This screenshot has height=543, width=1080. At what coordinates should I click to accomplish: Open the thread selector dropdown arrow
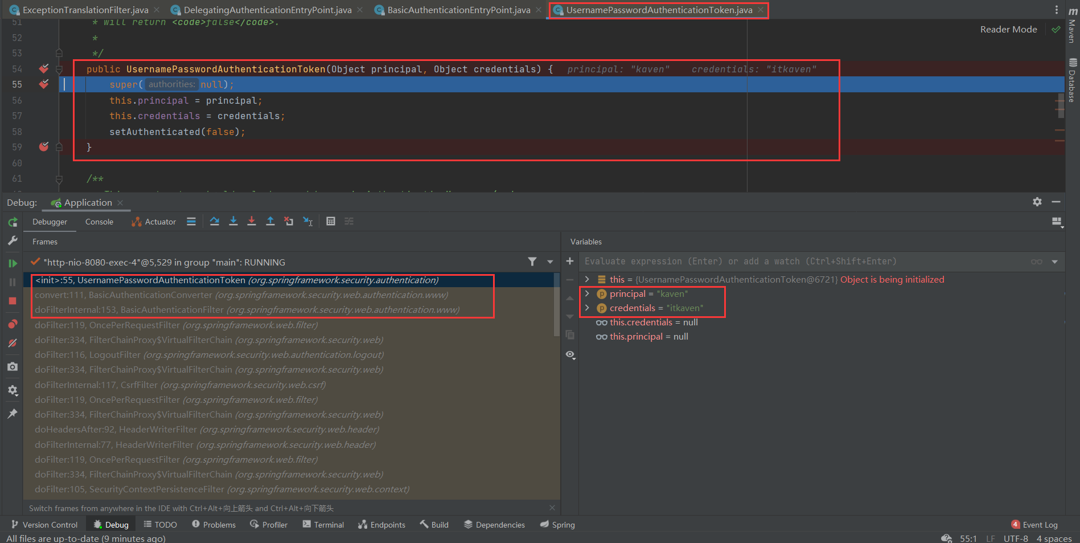tap(550, 262)
